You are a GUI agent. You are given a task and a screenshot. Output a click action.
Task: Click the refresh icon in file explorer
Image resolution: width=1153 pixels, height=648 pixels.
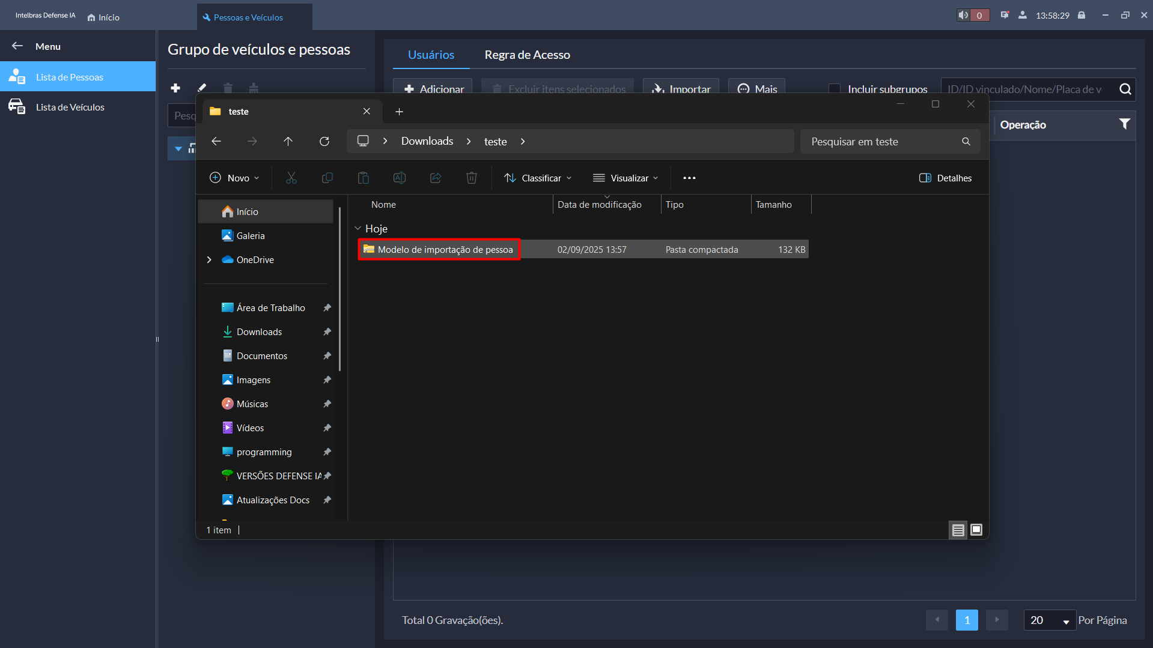pyautogui.click(x=324, y=141)
